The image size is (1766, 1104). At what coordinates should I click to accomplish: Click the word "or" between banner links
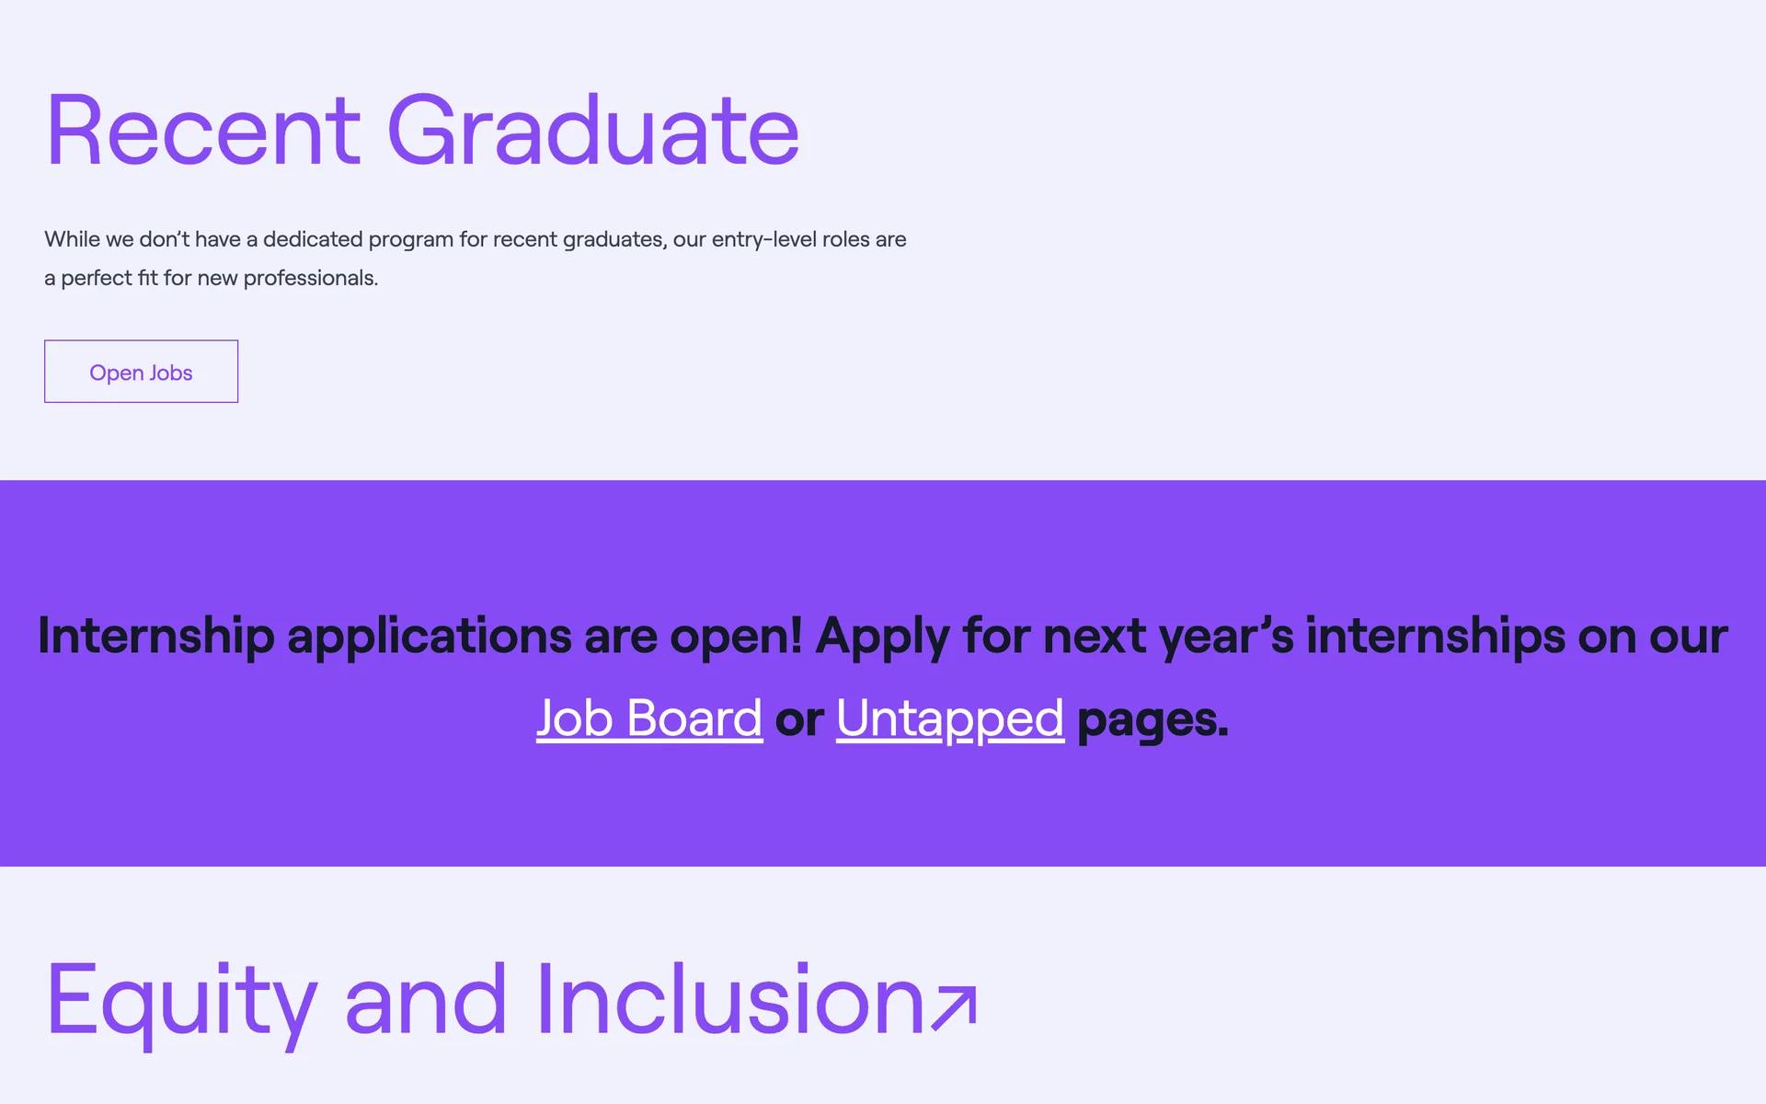(x=799, y=719)
